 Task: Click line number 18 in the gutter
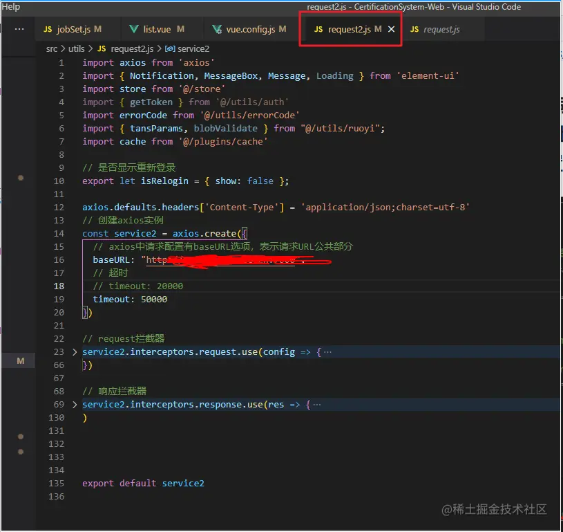pos(59,286)
